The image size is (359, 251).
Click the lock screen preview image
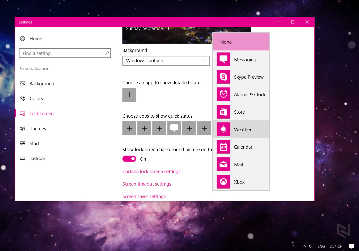pos(167,35)
